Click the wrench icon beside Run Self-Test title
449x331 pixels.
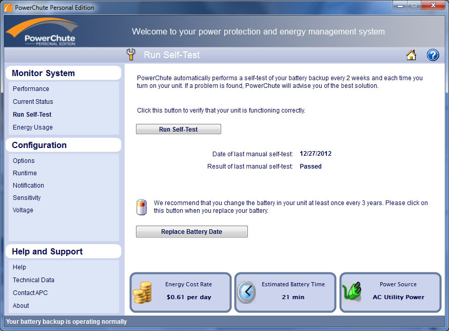pyautogui.click(x=131, y=54)
